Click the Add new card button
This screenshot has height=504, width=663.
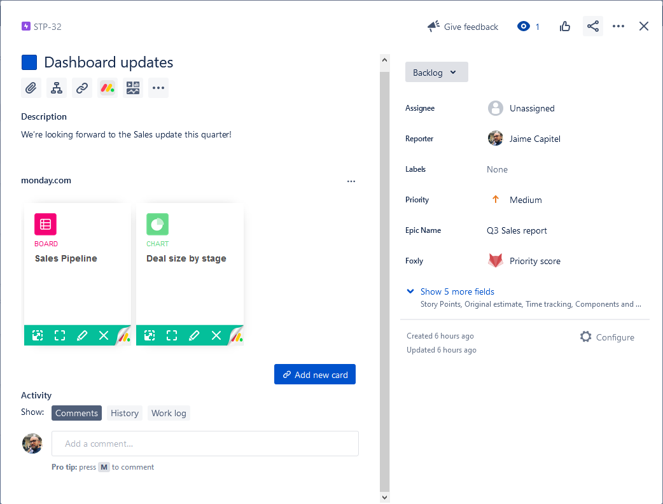[314, 374]
